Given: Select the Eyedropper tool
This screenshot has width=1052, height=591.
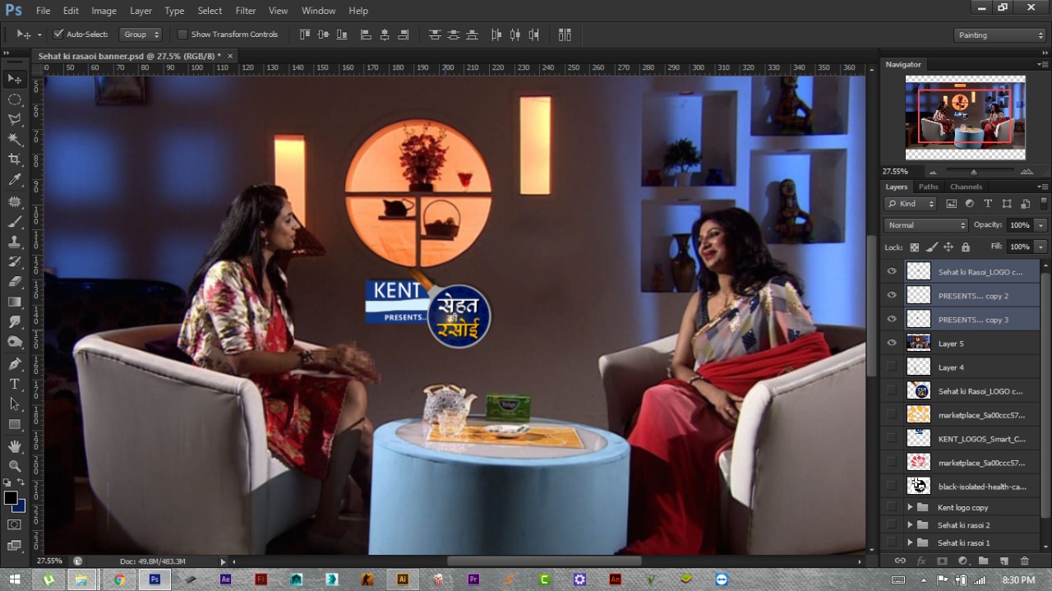Looking at the screenshot, I should [15, 179].
